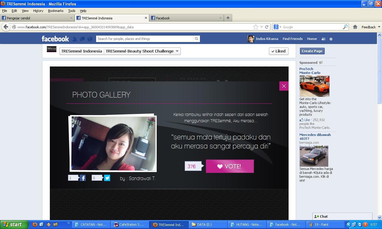382x229 pixels.
Task: Open Facebook friend requests icon
Action: 75,39
